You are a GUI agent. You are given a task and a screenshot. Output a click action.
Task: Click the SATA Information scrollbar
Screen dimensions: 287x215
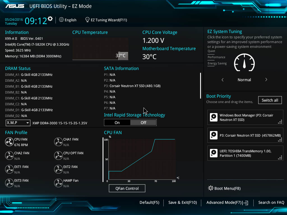point(201,86)
